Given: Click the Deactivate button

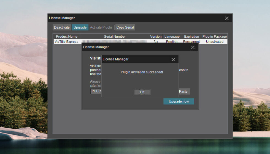Looking at the screenshot, I should pyautogui.click(x=62, y=27).
